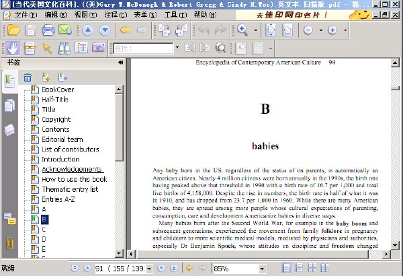Click the document vertical scrollbar thumb
The height and width of the screenshot is (276, 403).
click(x=395, y=88)
